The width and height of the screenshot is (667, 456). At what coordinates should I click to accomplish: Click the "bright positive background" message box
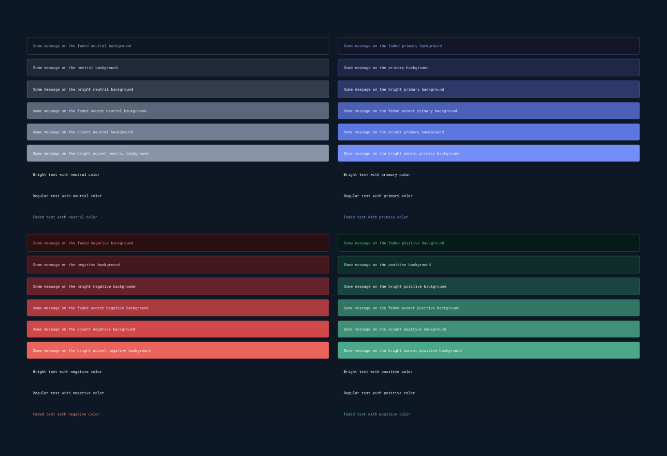point(489,286)
